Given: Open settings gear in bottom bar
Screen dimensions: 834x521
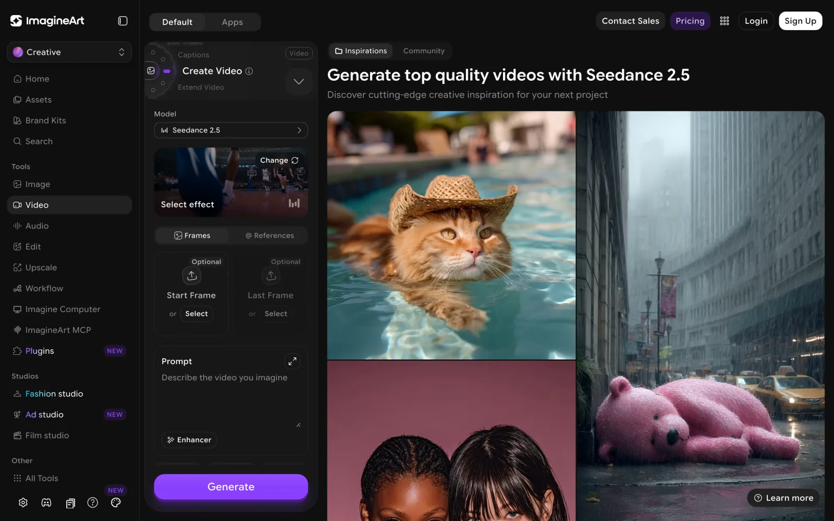Looking at the screenshot, I should coord(23,503).
